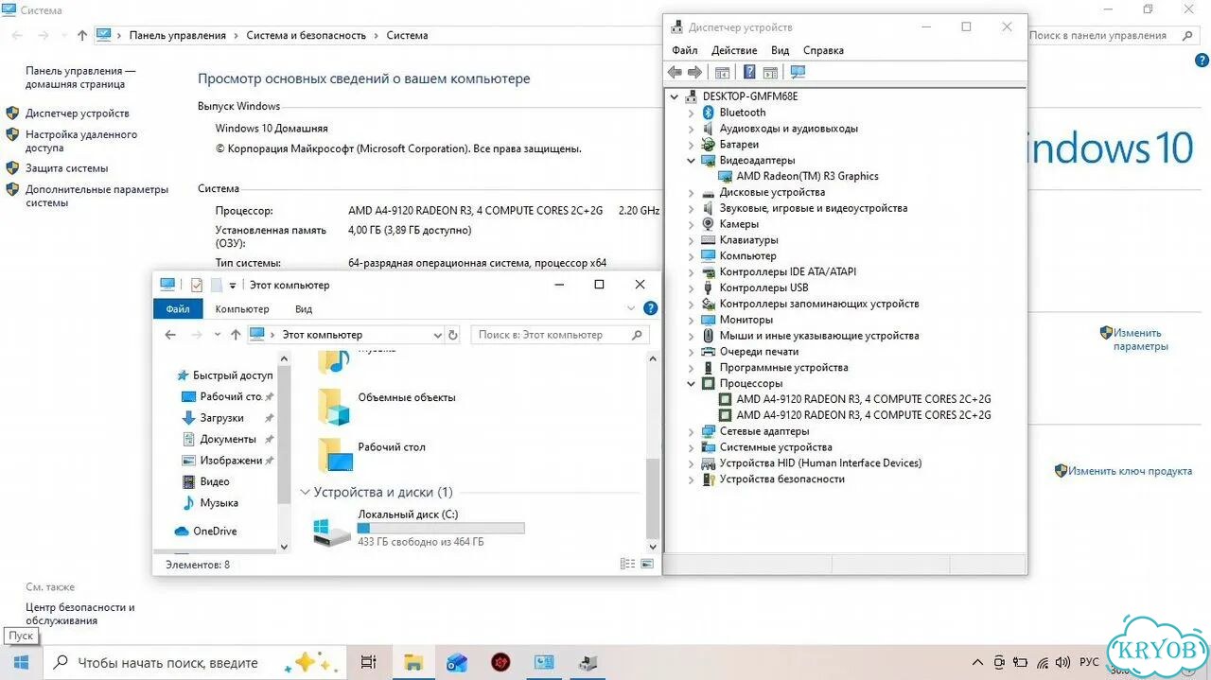The width and height of the screenshot is (1211, 680).
Task: Open the Справка menu
Action: (x=823, y=50)
